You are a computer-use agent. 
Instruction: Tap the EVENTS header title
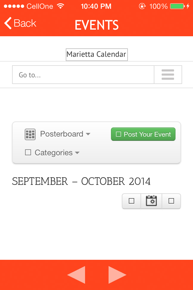96,25
